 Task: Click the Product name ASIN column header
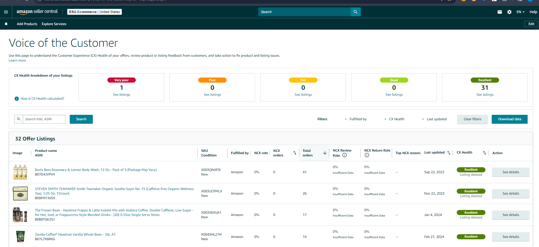[46, 153]
